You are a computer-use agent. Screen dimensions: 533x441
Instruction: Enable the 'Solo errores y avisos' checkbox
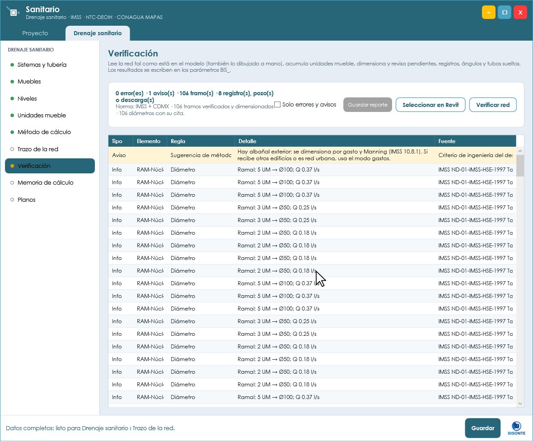pos(277,105)
